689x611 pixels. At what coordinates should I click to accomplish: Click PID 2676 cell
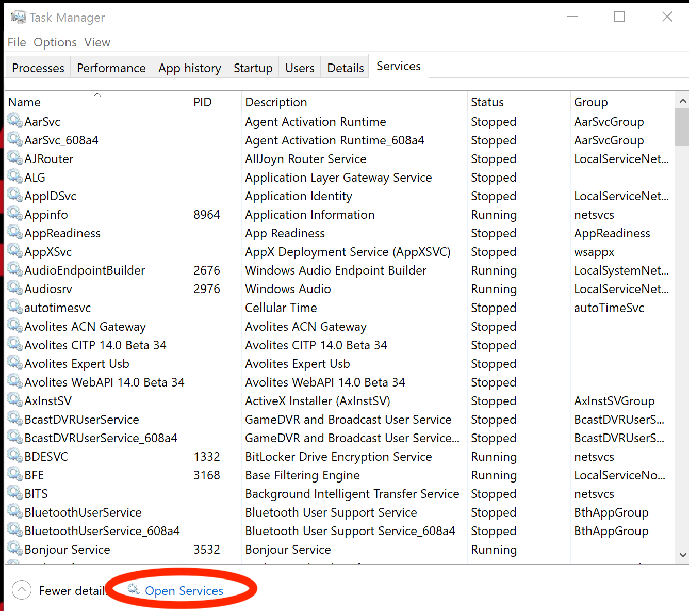207,270
